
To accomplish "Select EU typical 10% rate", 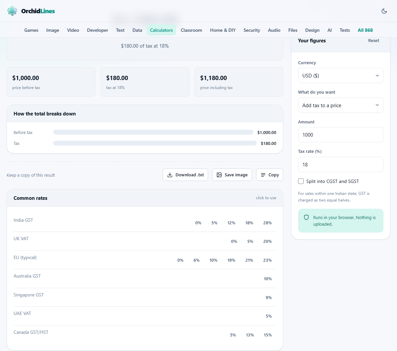I will 213,260.
